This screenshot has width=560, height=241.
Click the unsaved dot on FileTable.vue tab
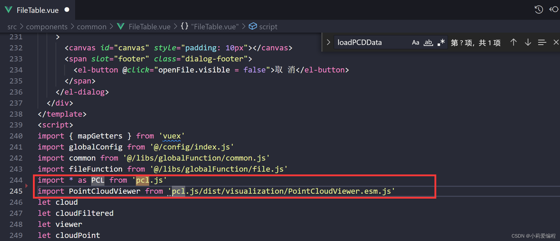click(67, 10)
